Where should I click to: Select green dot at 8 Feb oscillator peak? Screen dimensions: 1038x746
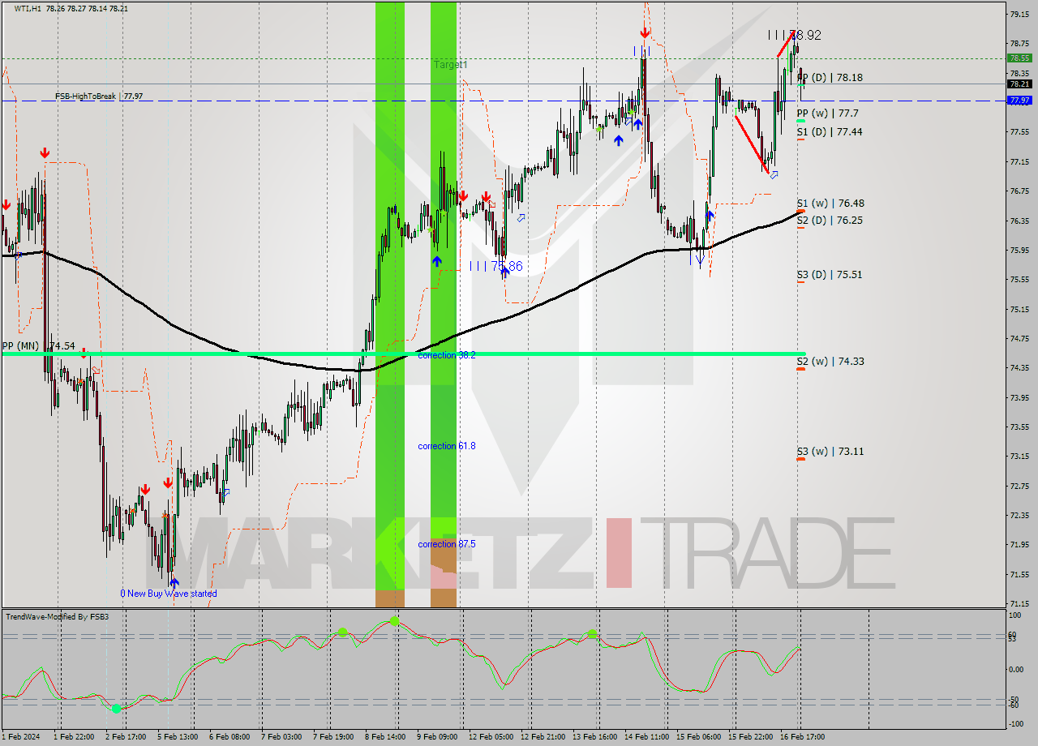(394, 621)
